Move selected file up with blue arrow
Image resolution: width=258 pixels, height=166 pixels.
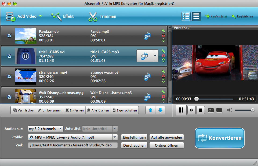[x=150, y=110]
